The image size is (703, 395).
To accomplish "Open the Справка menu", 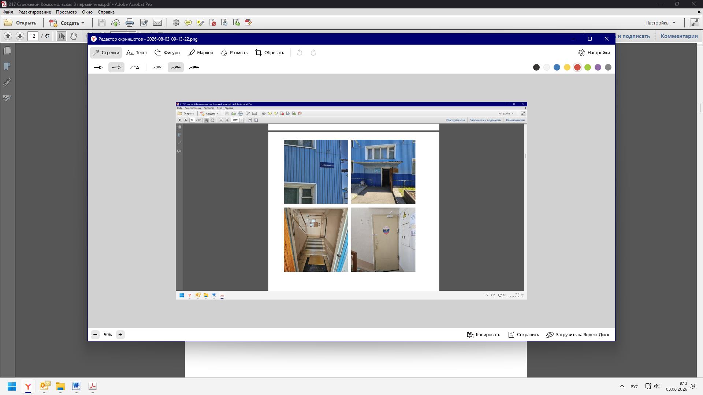I will 106,12.
